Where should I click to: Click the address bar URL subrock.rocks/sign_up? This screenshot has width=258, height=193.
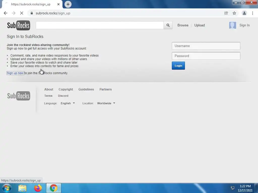point(53,13)
